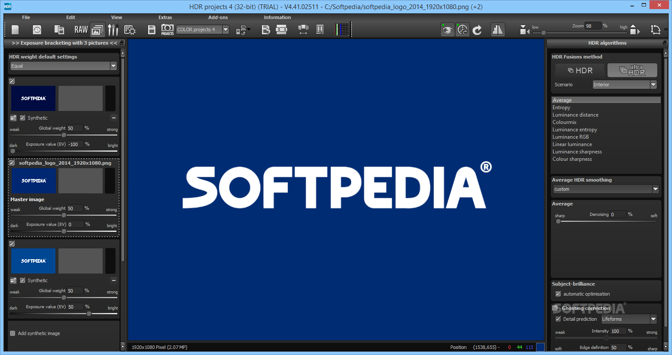Image resolution: width=672 pixels, height=355 pixels.
Task: Click the redo curved arrow icon
Action: tap(477, 29)
